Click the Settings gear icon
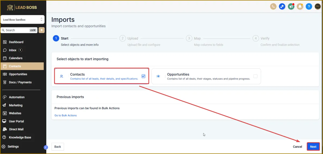 3,146
